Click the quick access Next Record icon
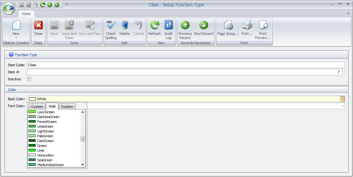Viewport: 353px width, 177px height. click(57, 5)
